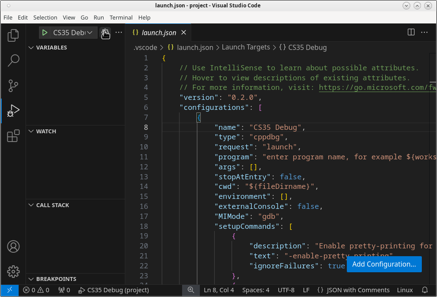Collapse the WATCH section
Screen dimensions: 437x297
click(75, 131)
